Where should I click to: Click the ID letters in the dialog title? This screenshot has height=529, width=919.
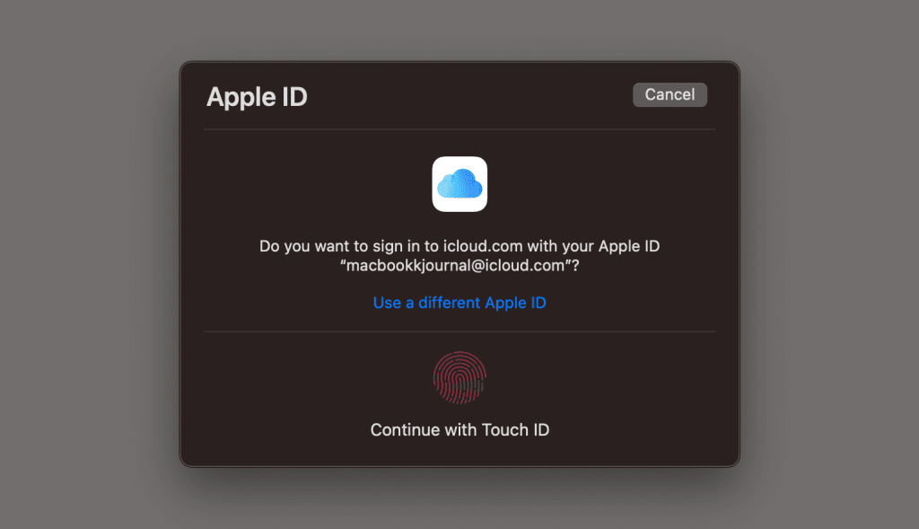(294, 97)
